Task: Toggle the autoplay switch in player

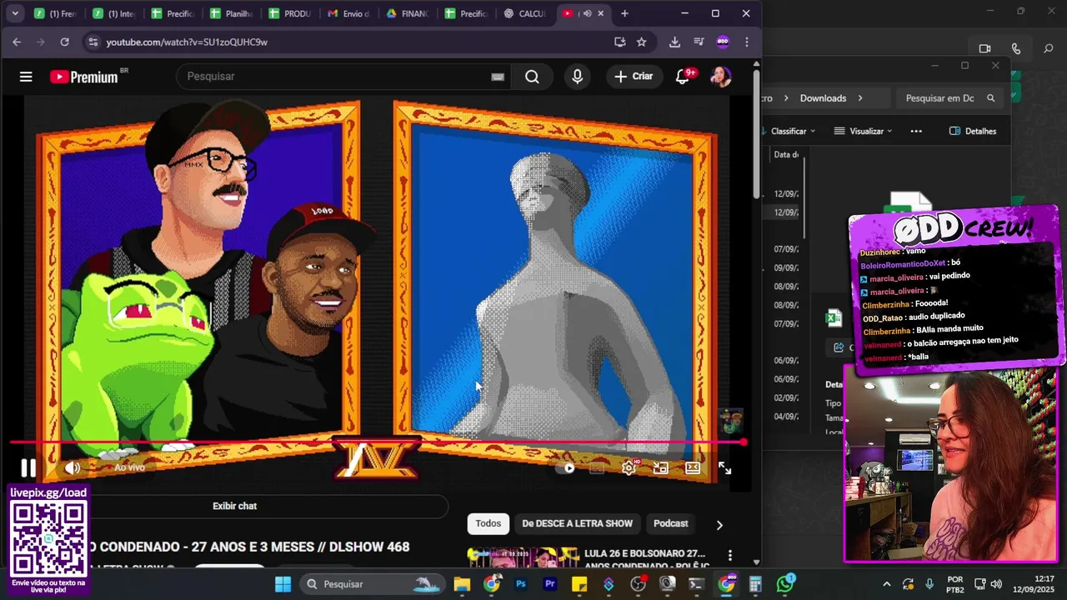Action: (x=565, y=467)
